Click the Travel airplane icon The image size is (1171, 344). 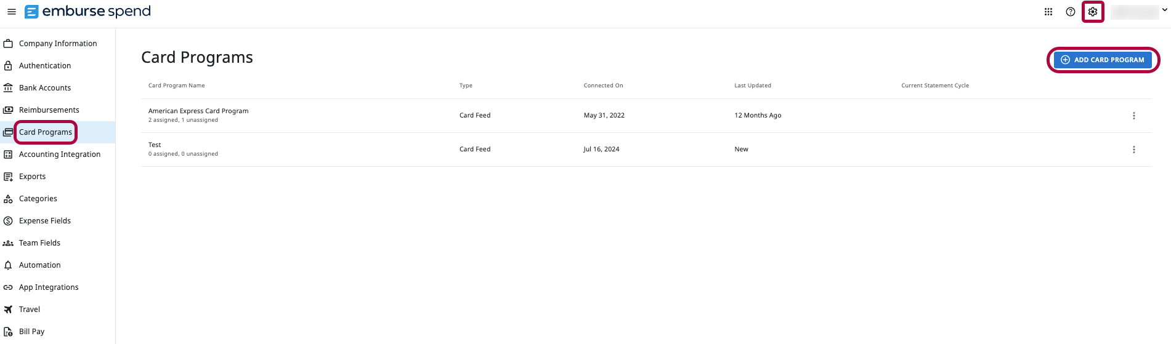8,310
